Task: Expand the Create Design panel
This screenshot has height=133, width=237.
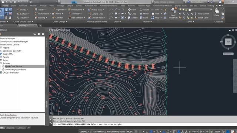Action: (60, 21)
